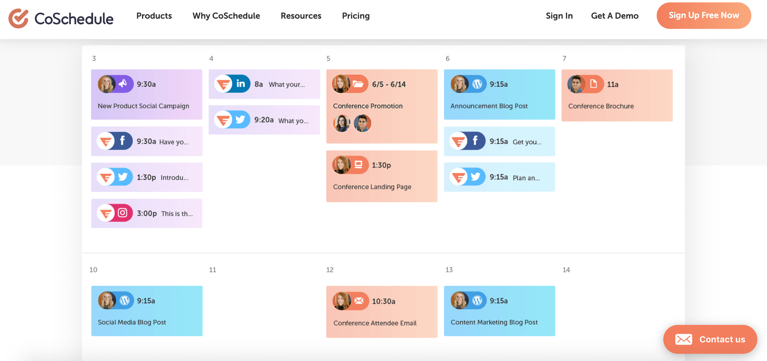Select calendar day 7

click(x=564, y=58)
